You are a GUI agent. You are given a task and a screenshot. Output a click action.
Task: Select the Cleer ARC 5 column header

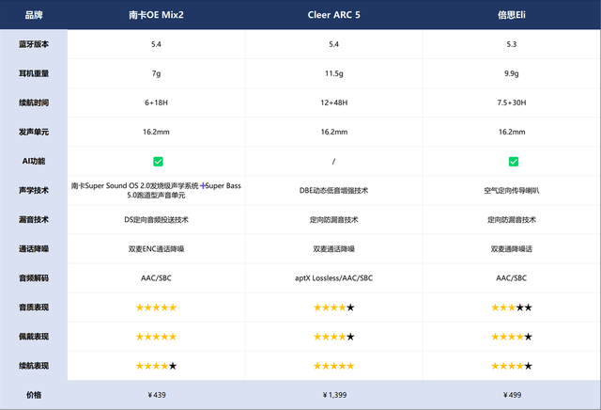click(x=334, y=15)
